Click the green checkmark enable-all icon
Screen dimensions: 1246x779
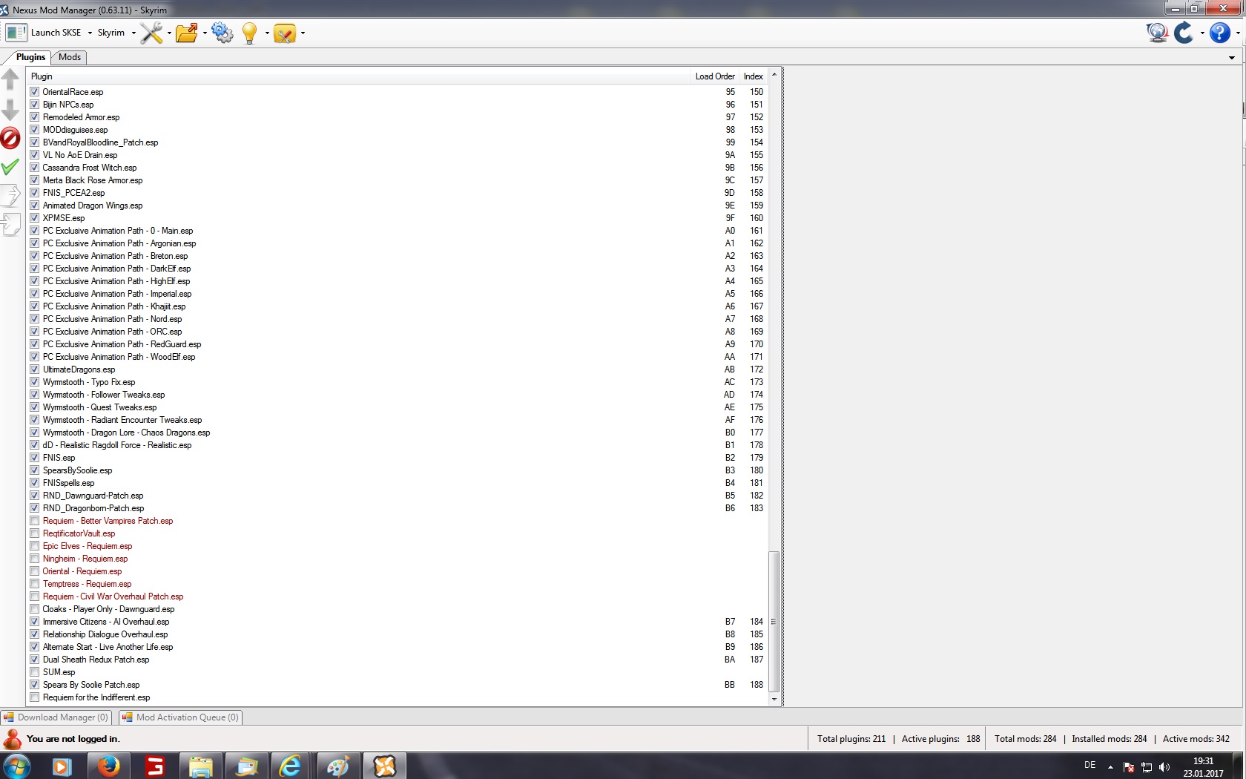coord(10,167)
